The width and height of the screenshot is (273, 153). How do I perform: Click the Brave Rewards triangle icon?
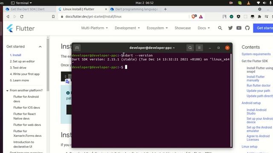click(x=201, y=17)
